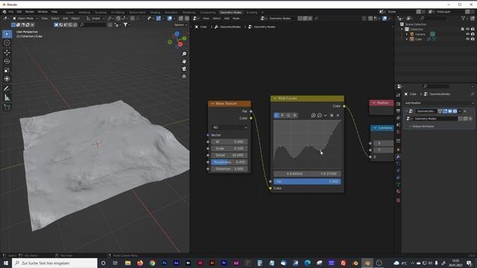Toggle render camera icon for Camera row
Image resolution: width=477 pixels, height=268 pixels.
(473, 34)
